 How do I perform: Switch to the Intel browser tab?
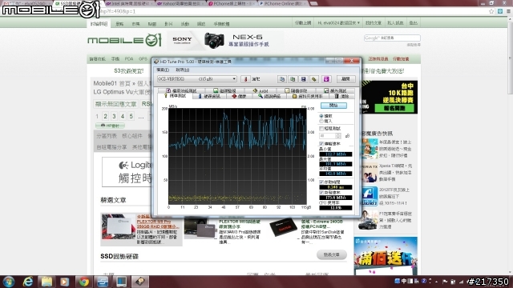pyautogui.click(x=129, y=3)
